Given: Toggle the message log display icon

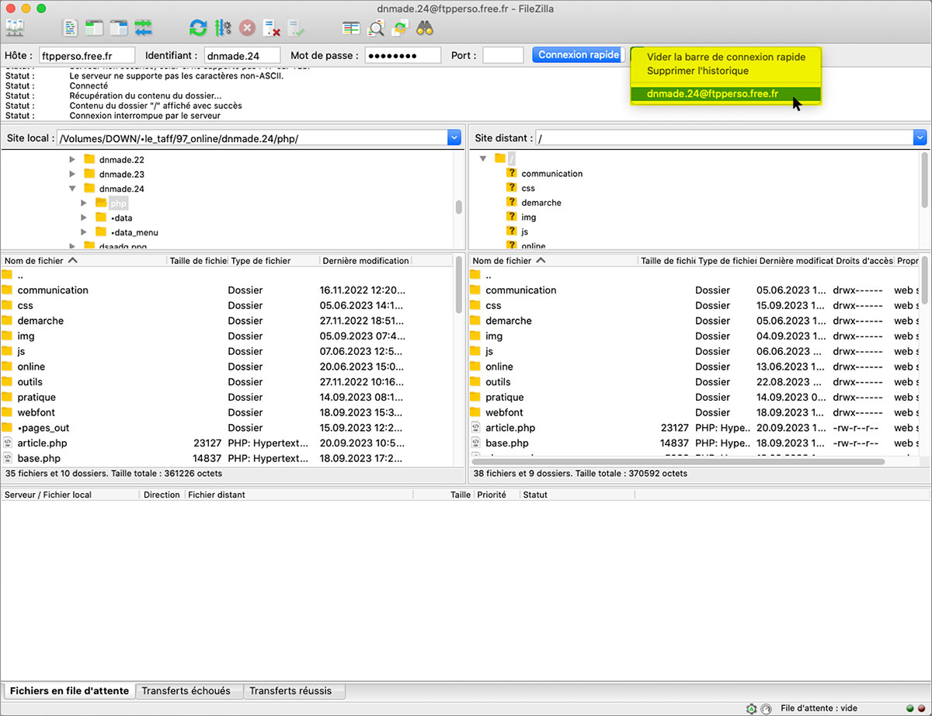Looking at the screenshot, I should tap(71, 29).
